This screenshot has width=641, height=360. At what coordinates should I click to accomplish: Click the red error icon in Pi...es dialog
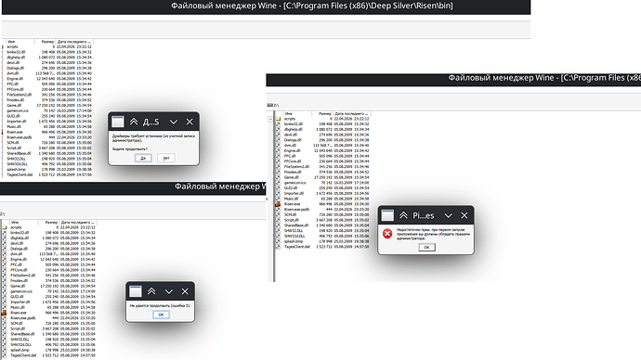point(387,234)
